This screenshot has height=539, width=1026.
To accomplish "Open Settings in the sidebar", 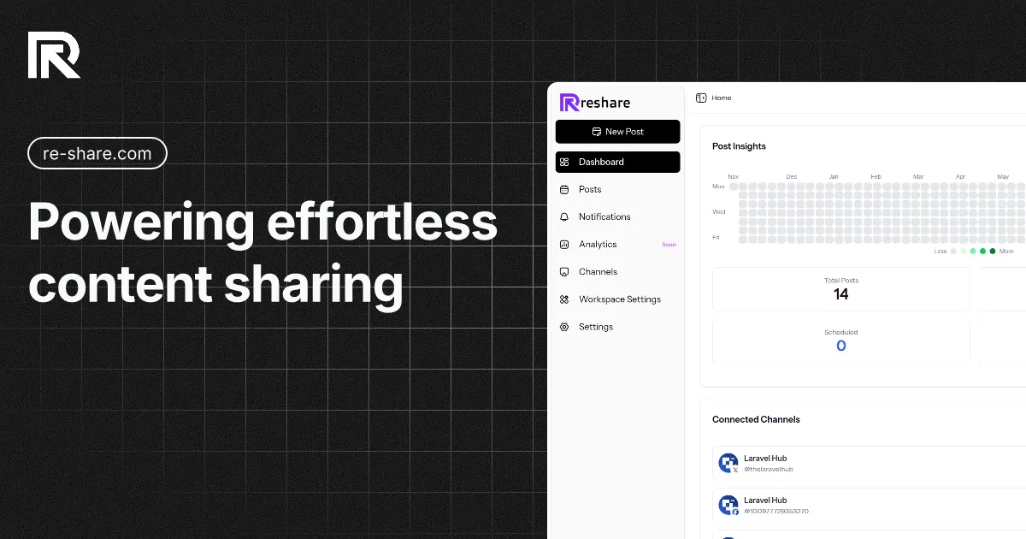I will (618, 327).
